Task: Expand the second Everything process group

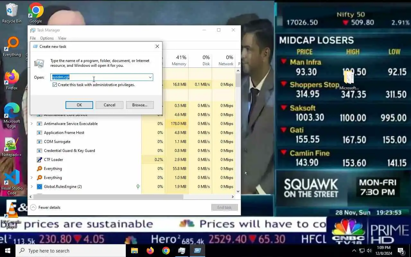Action: [31, 178]
